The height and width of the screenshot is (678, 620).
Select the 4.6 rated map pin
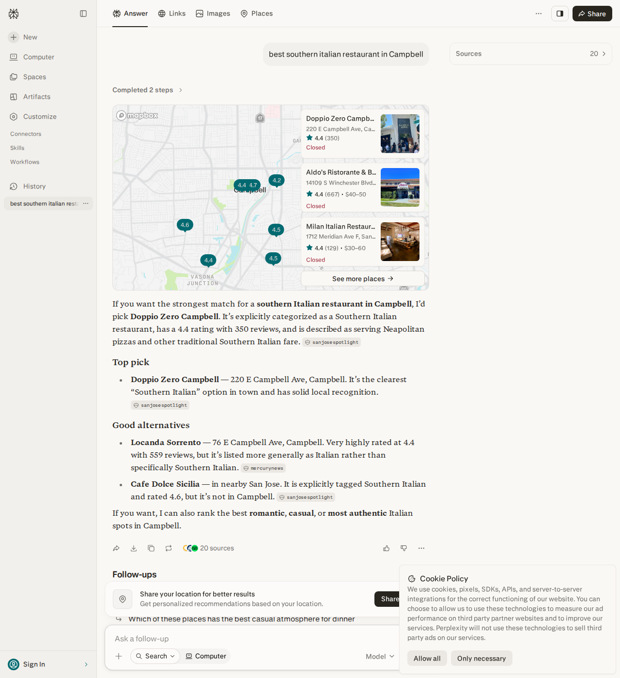click(185, 226)
